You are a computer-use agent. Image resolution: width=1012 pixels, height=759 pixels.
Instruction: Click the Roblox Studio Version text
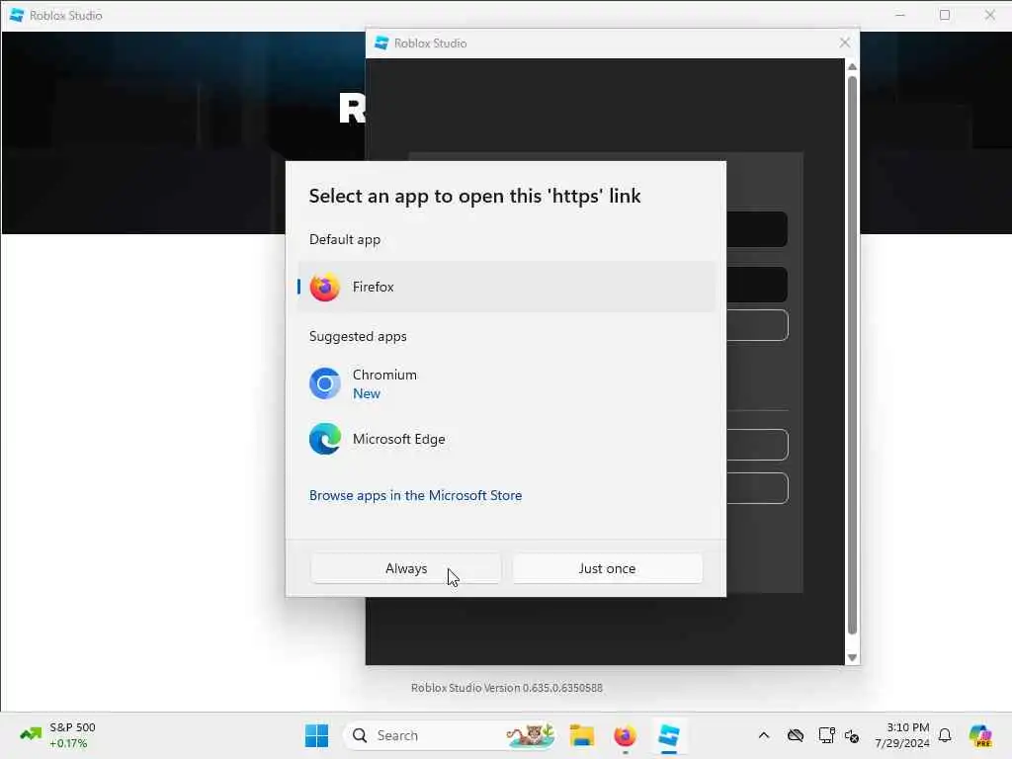click(507, 688)
